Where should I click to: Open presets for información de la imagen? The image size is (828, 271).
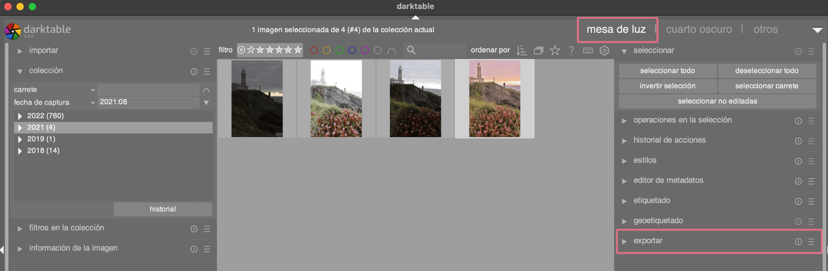point(207,249)
